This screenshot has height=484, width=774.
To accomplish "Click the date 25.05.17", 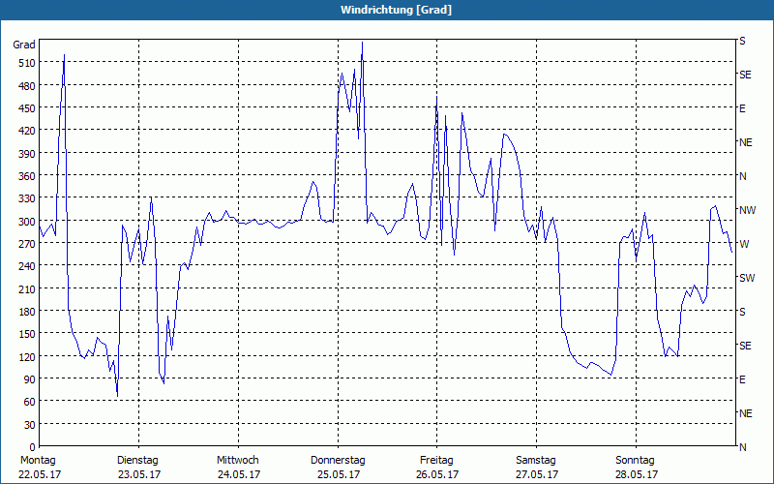I will [x=339, y=474].
